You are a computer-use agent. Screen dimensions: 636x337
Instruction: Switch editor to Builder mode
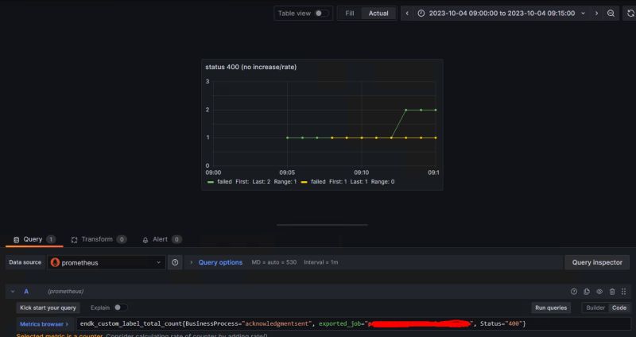pyautogui.click(x=595, y=308)
